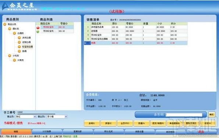Select the root 商品分类 tree node
This screenshot has height=138, width=219.
click(x=12, y=24)
